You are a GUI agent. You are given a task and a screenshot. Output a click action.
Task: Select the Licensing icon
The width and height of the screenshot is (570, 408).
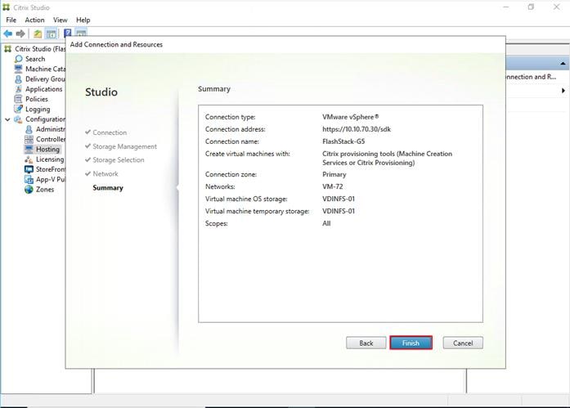click(x=29, y=159)
